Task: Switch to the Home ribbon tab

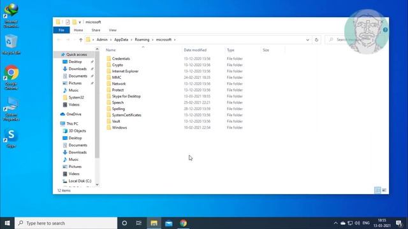Action: point(78,30)
